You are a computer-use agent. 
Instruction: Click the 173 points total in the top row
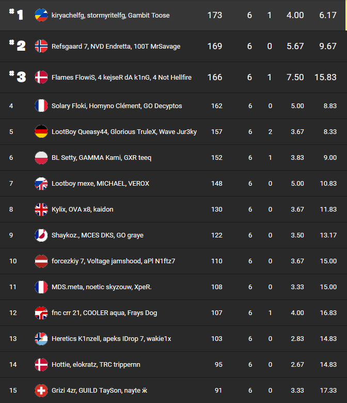tap(214, 16)
